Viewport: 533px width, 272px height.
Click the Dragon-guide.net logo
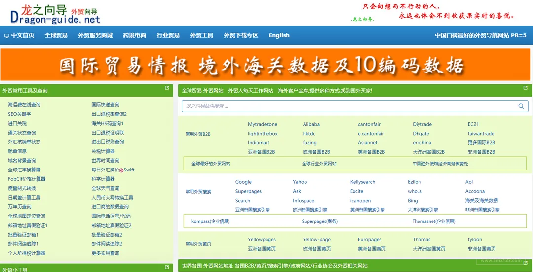55,14
